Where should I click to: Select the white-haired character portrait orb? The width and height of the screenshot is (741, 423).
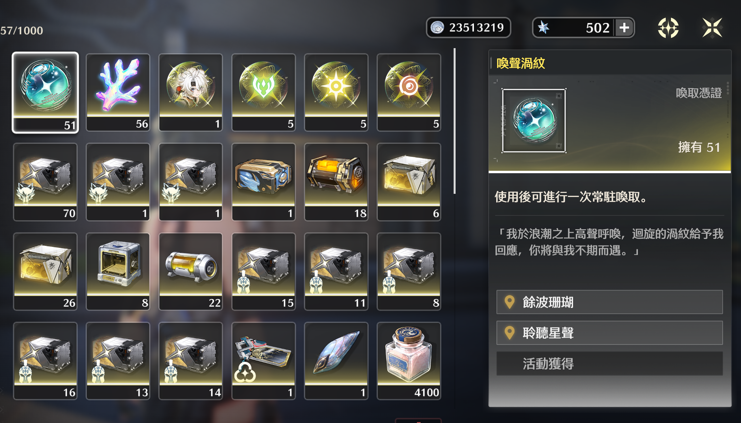(x=190, y=93)
